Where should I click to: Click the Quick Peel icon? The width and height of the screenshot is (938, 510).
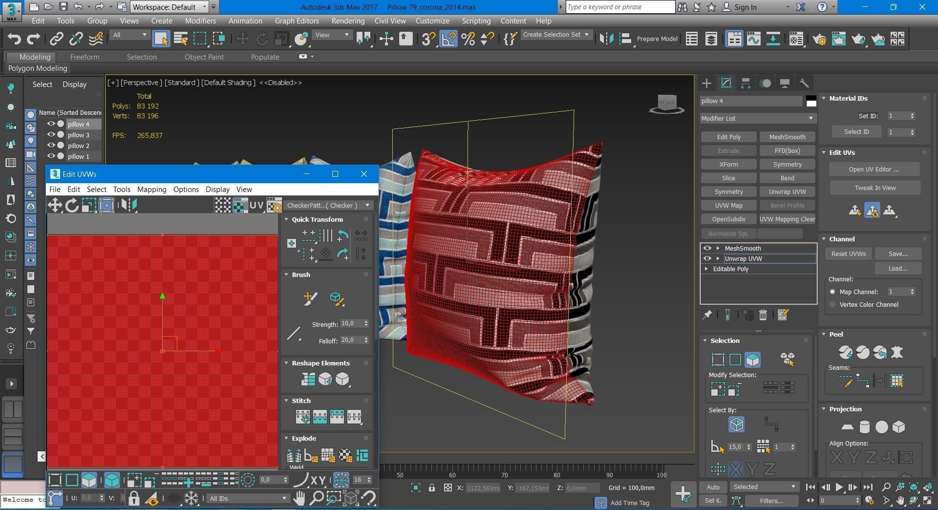[x=845, y=352]
